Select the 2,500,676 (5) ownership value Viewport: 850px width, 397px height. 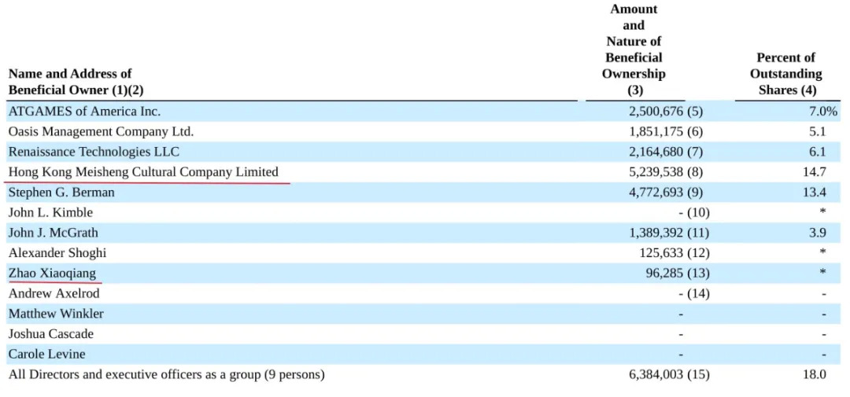tap(666, 112)
